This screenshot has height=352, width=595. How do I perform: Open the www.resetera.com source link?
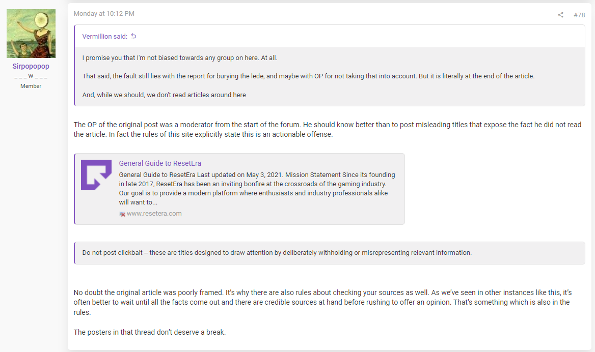click(x=154, y=213)
